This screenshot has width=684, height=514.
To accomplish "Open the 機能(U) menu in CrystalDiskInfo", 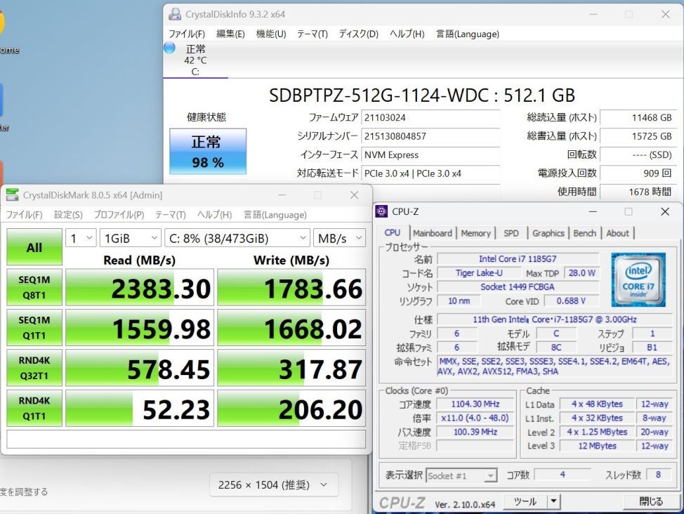I will pyautogui.click(x=271, y=34).
